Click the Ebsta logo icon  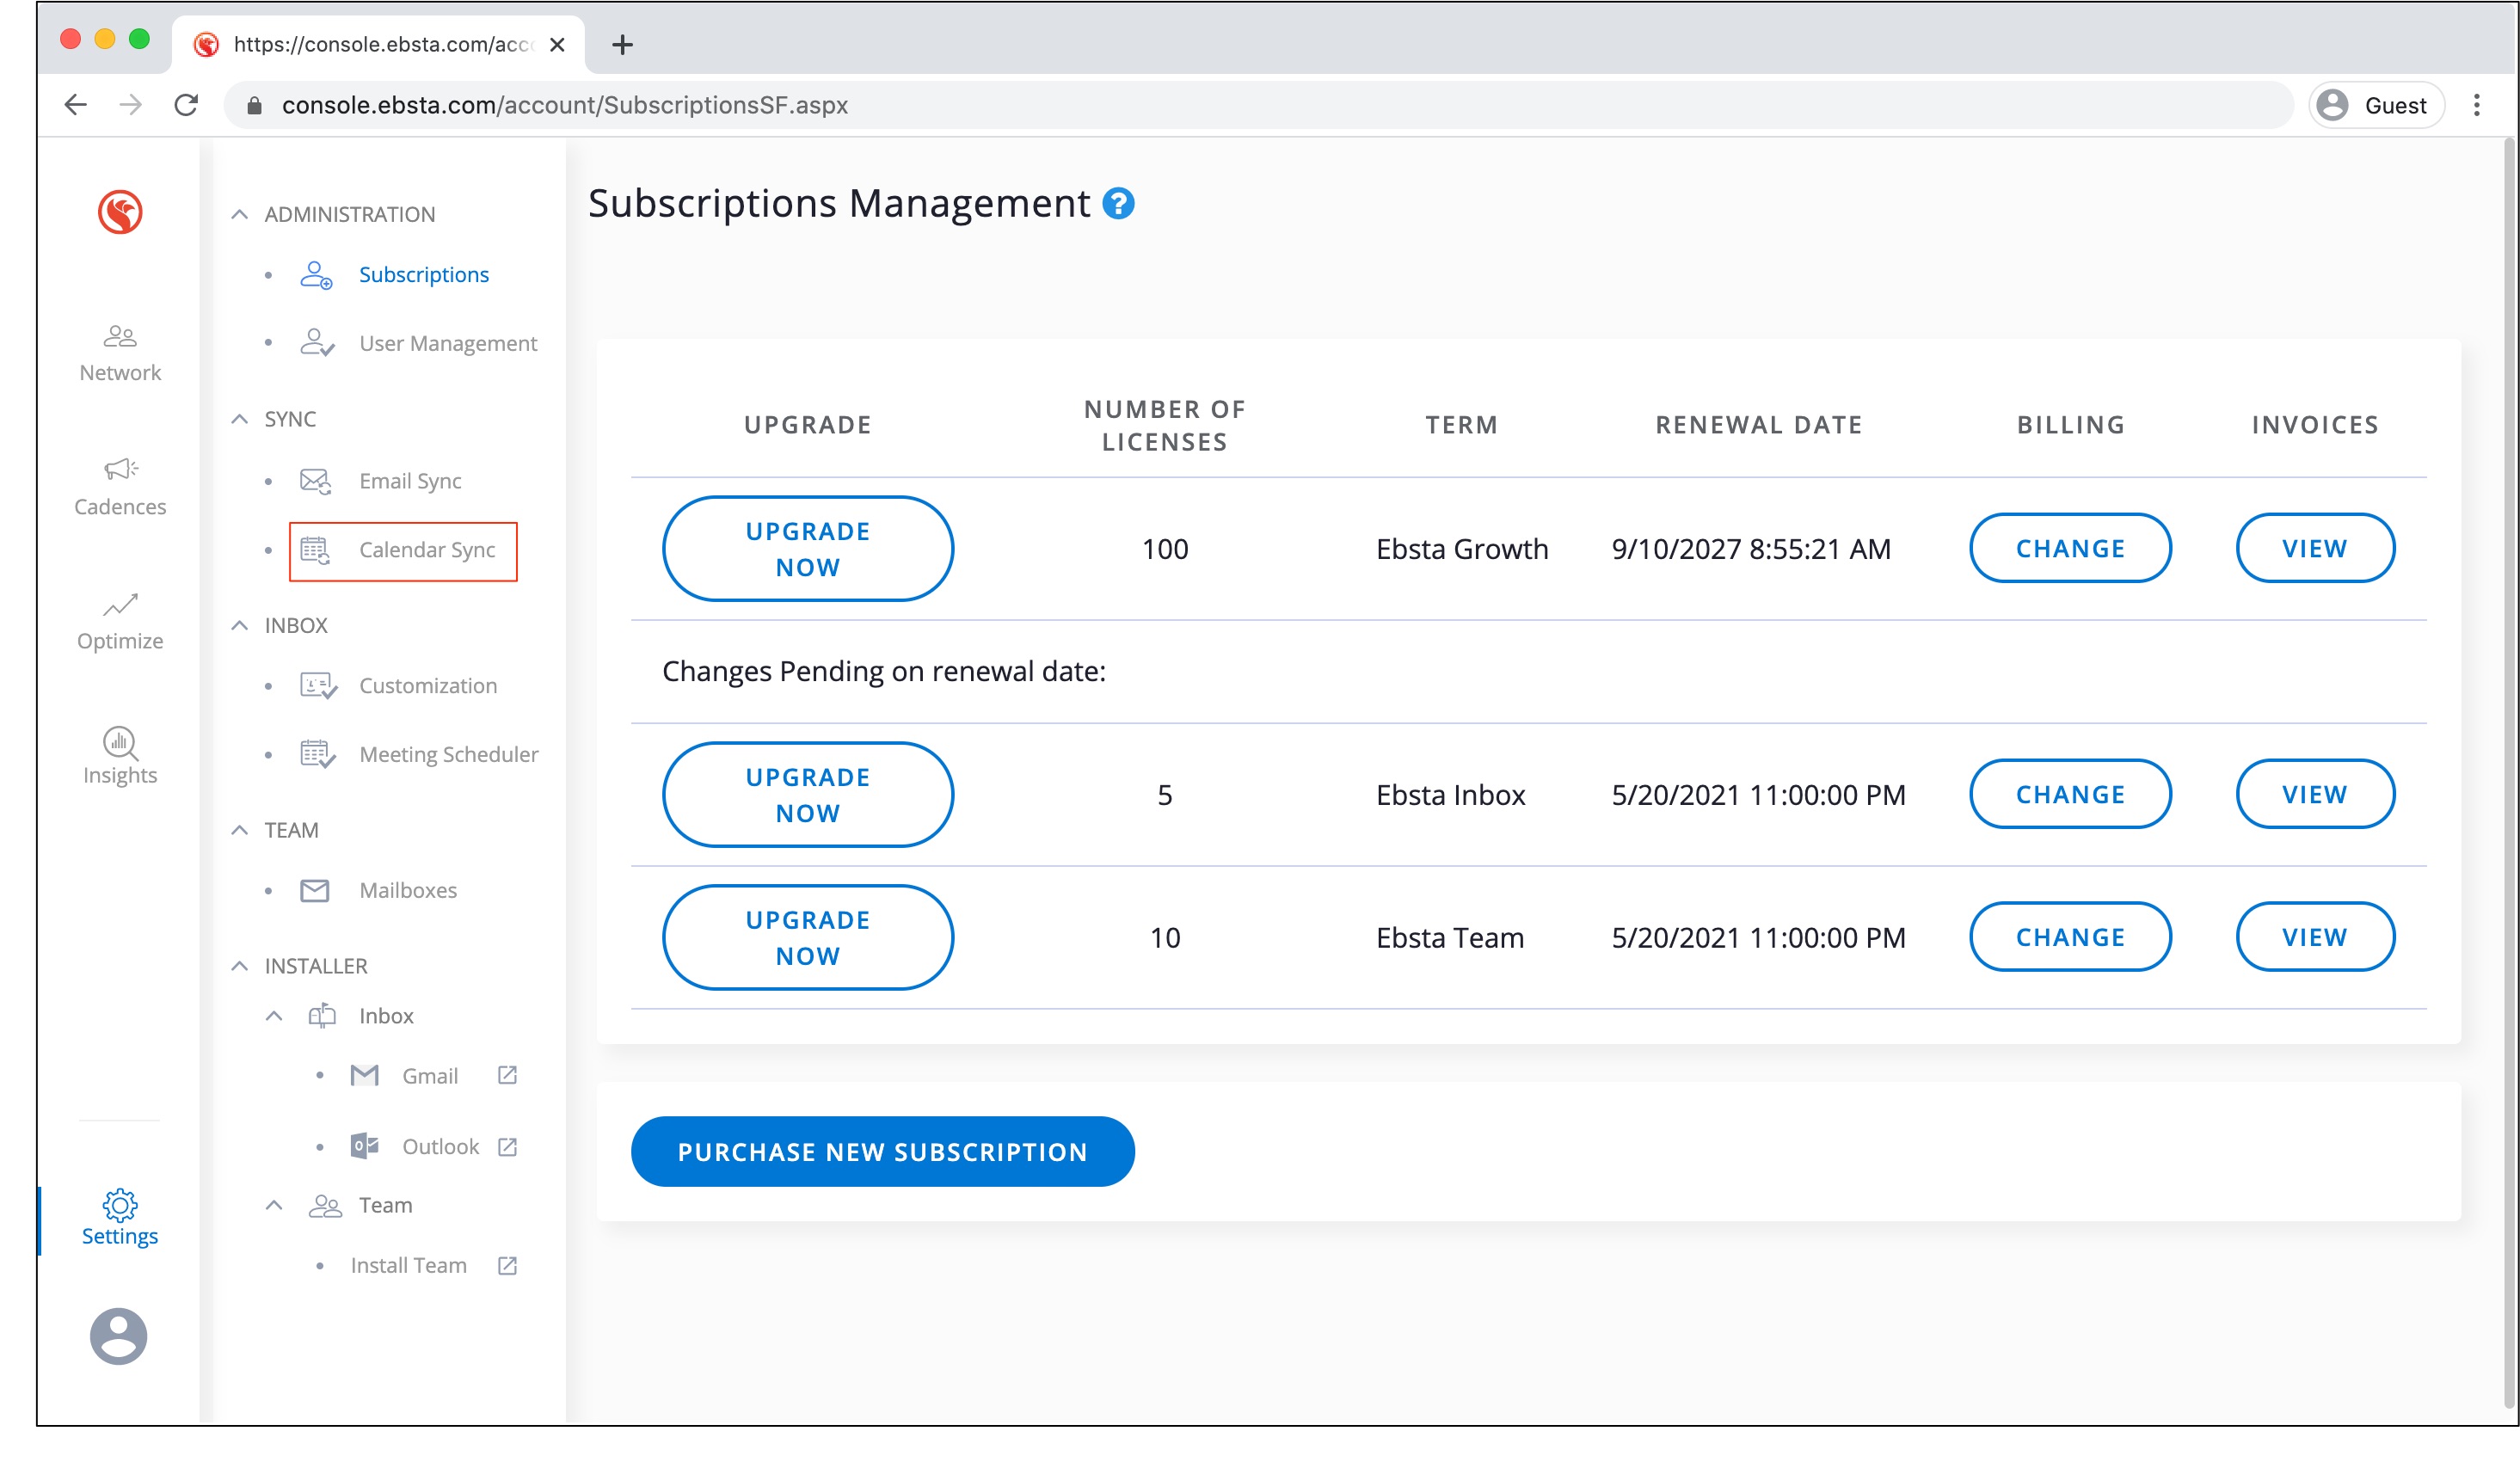[x=120, y=212]
